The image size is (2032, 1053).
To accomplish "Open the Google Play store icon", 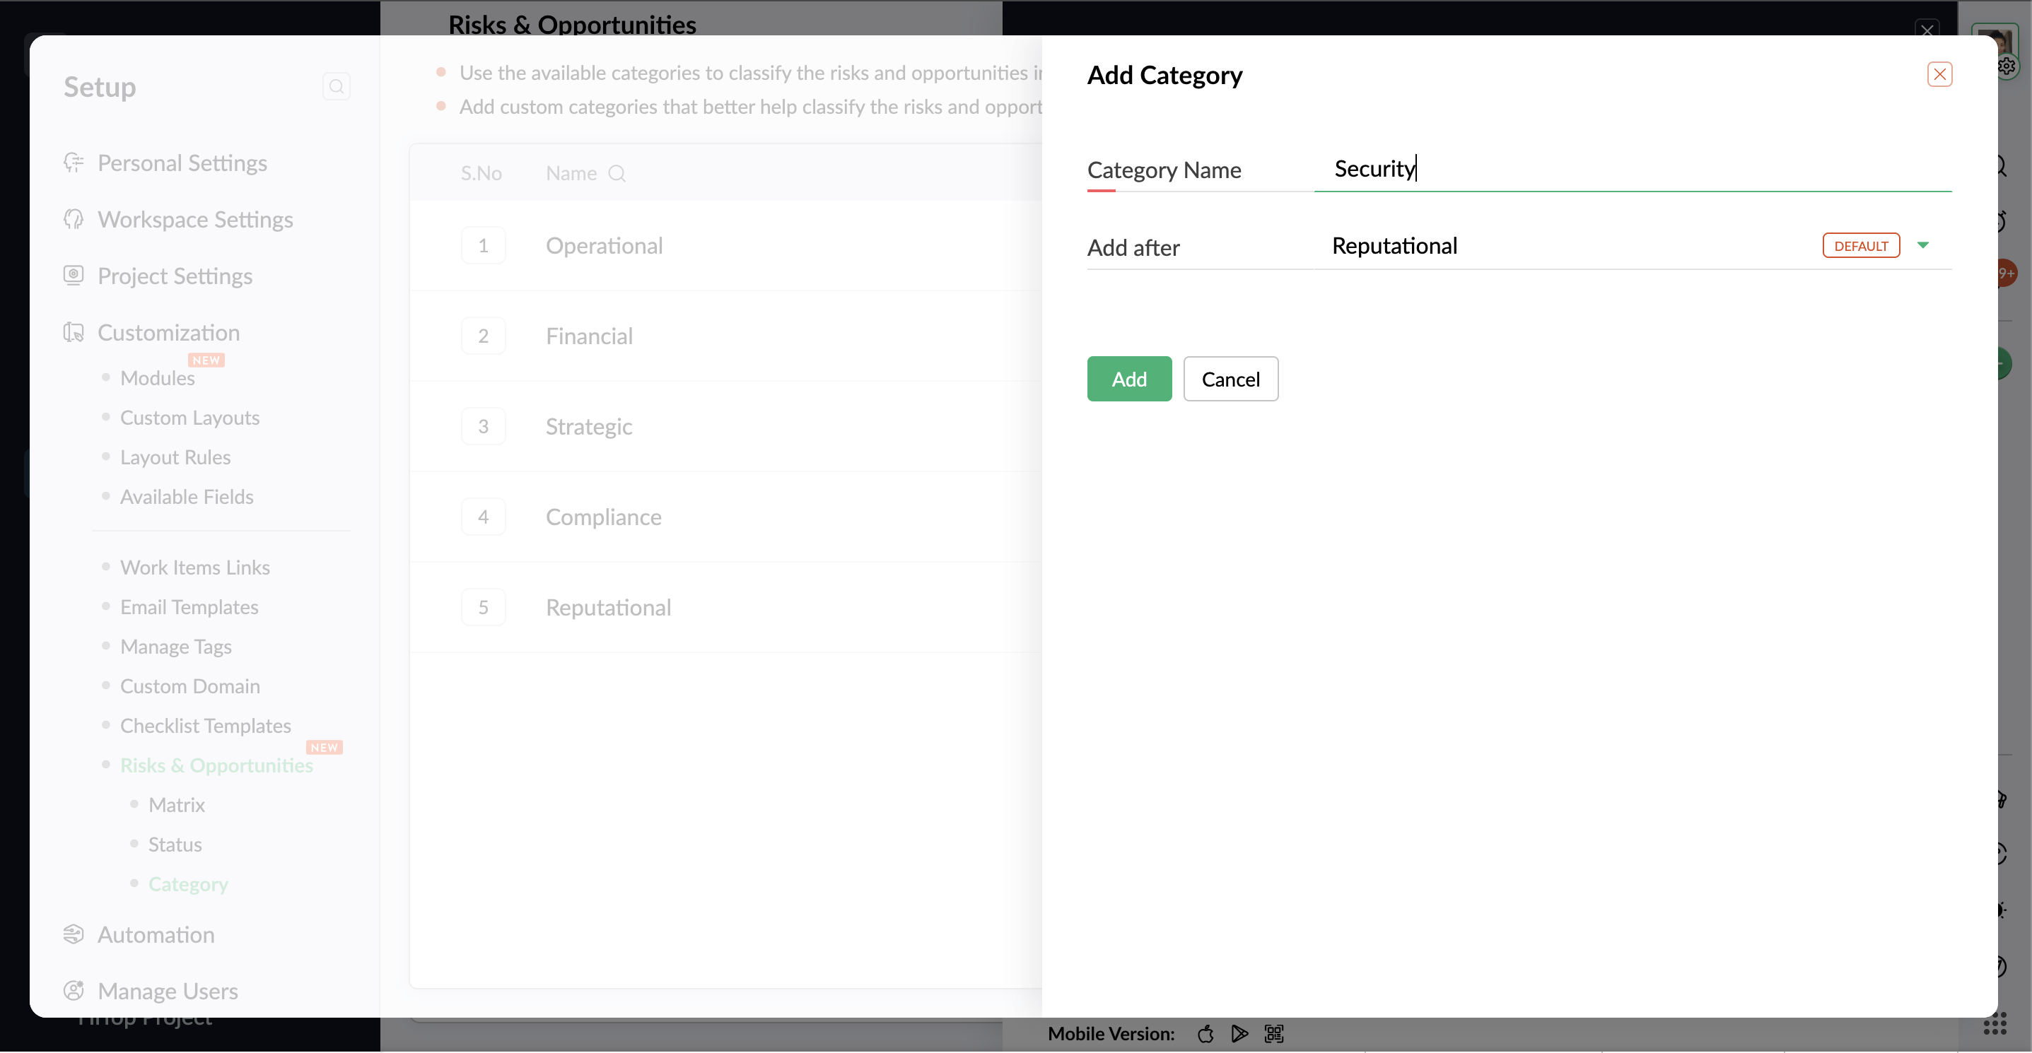I will [x=1239, y=1033].
